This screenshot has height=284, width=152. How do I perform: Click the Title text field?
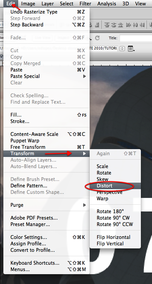[x=136, y=38]
